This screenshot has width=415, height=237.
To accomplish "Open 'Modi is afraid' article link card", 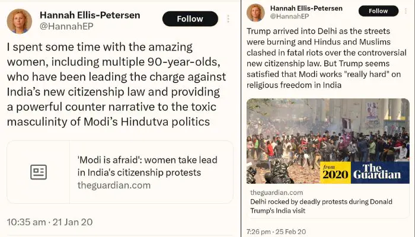I will click(120, 172).
